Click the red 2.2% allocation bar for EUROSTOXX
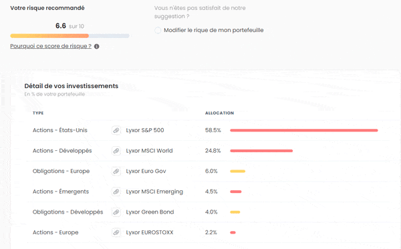Image resolution: width=401 pixels, height=249 pixels. (233, 232)
